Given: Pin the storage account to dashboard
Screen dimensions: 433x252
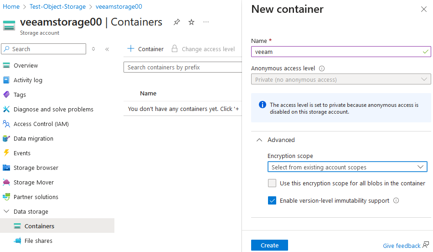Looking at the screenshot, I should [177, 22].
